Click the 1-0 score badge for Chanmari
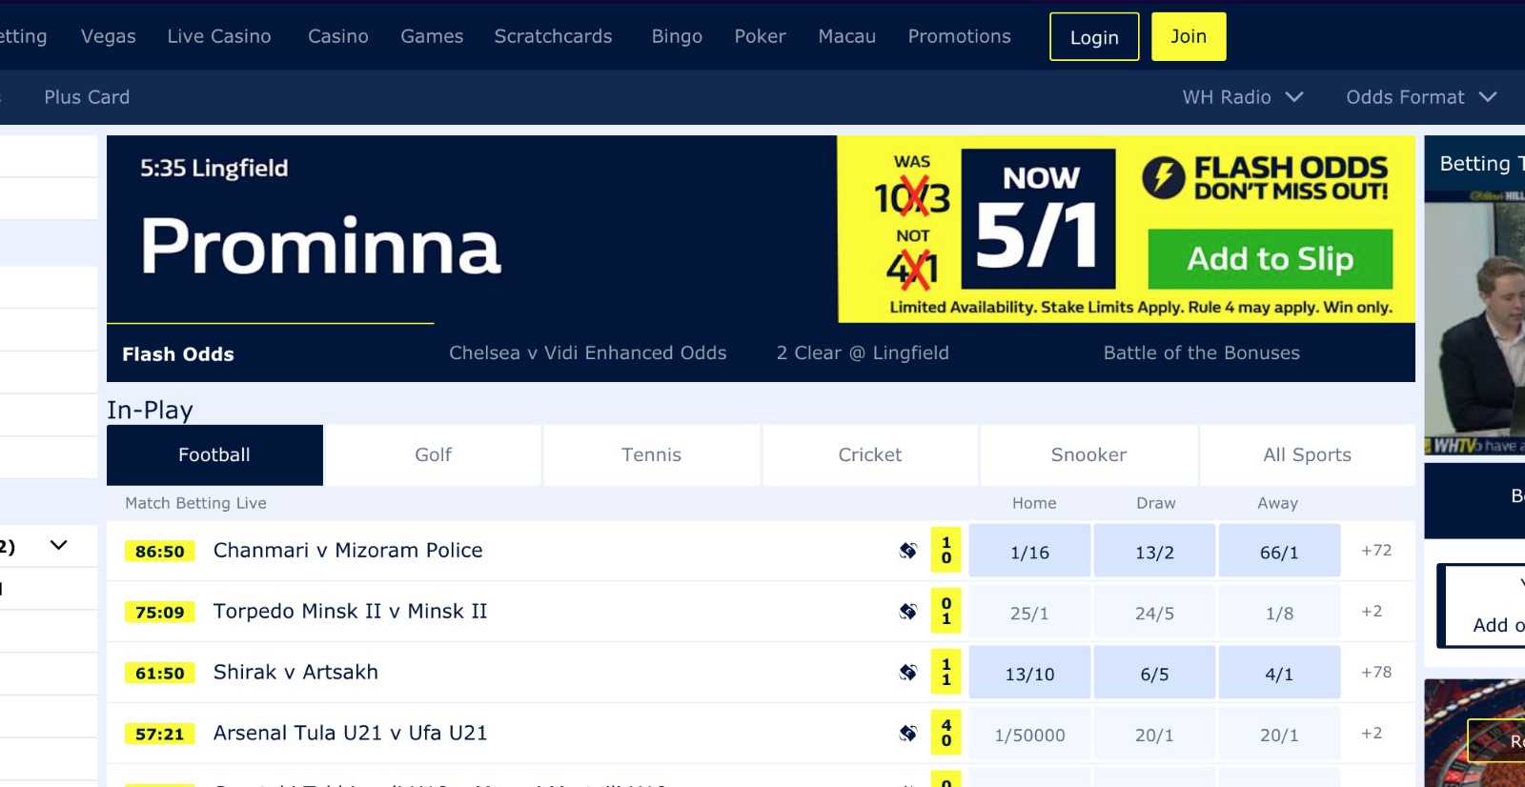Screen dimensions: 1525x787 click(x=945, y=550)
